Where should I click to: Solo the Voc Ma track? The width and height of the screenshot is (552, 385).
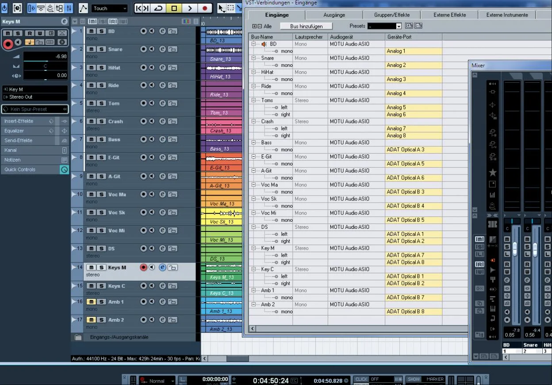click(101, 194)
